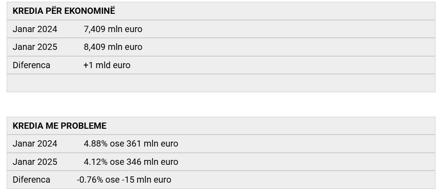
Task: Select Janar 2025 label in economy credit table
Action: pos(35,47)
